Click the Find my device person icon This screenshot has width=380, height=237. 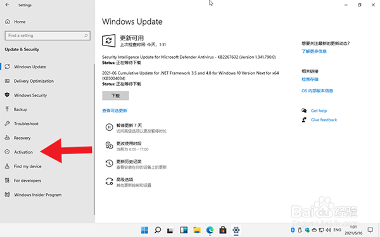tap(7, 166)
